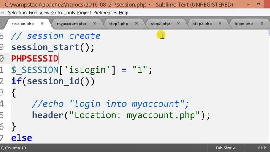Click the Column 10 status indicator
Image resolution: width=270 pixels, height=152 pixels.
click(x=16, y=148)
